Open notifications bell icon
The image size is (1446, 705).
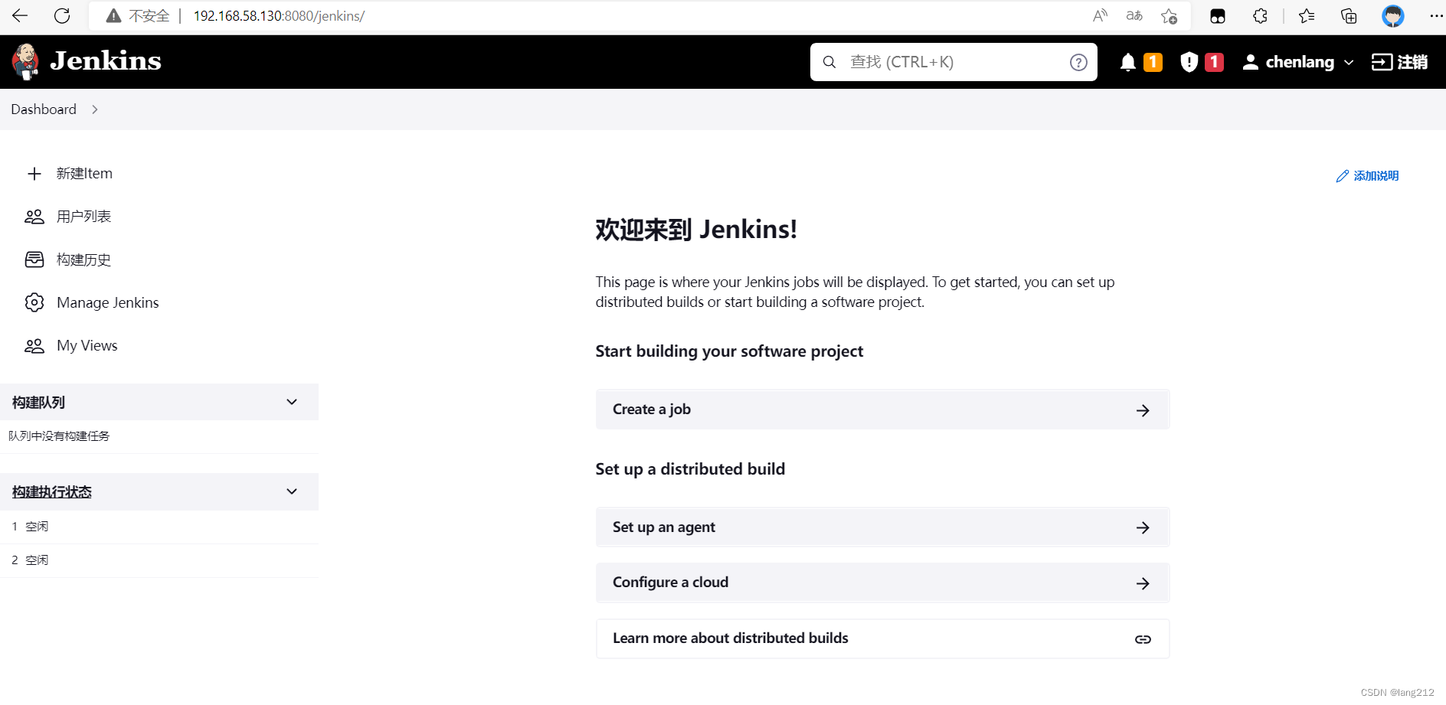[x=1127, y=62]
